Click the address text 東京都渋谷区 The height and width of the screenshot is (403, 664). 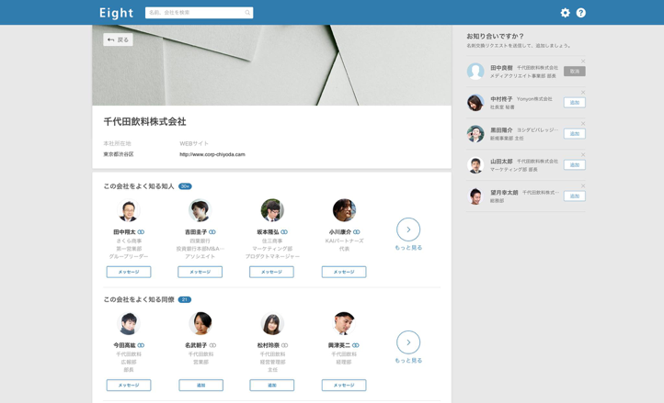tap(119, 154)
